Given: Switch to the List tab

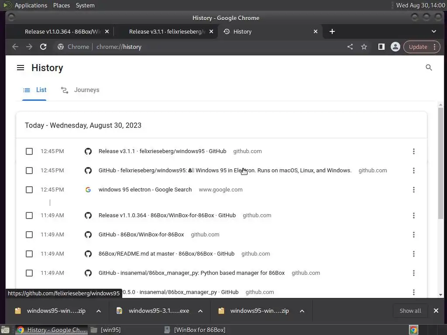Looking at the screenshot, I should [34, 90].
